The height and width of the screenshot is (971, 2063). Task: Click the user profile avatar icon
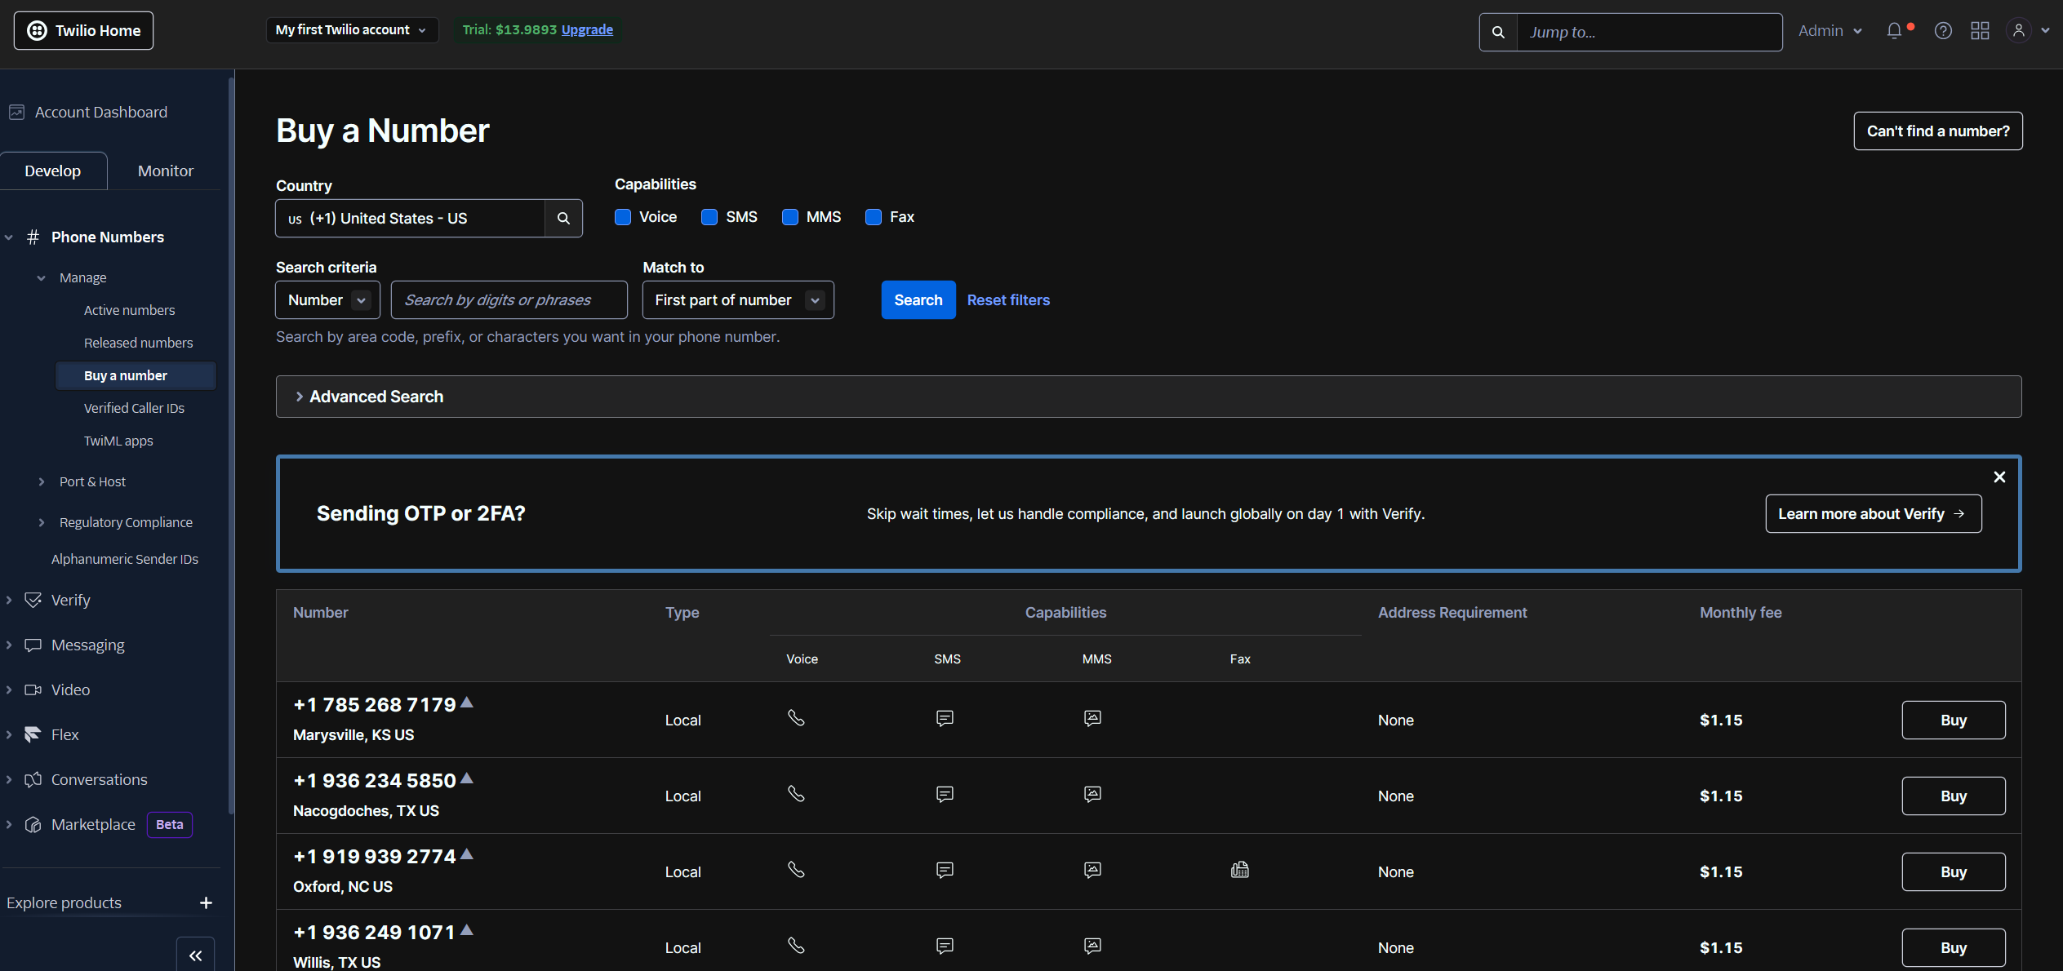coord(2018,31)
